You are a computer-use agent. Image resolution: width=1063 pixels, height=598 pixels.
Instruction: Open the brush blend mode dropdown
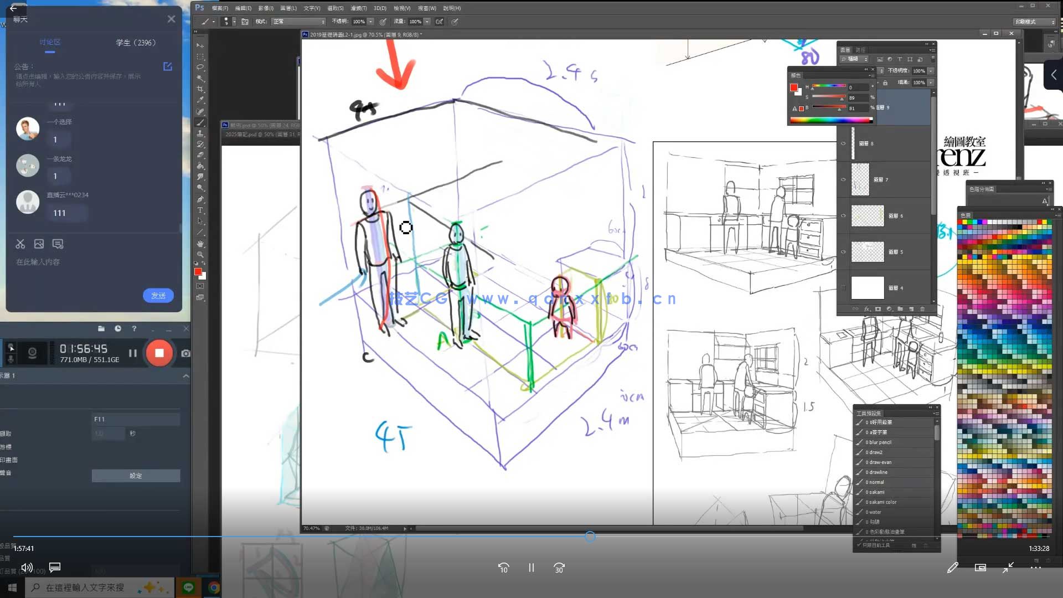click(298, 22)
